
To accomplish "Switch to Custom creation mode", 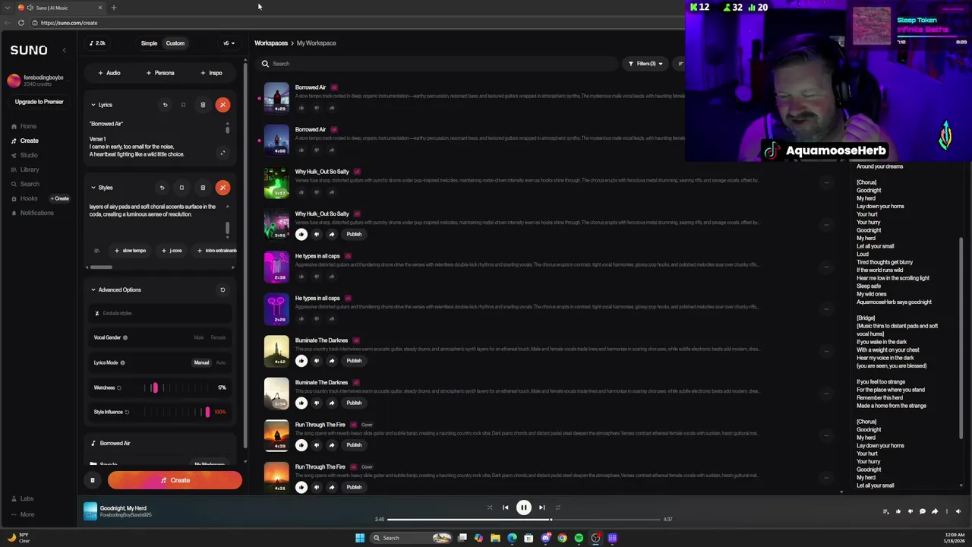I will (175, 43).
